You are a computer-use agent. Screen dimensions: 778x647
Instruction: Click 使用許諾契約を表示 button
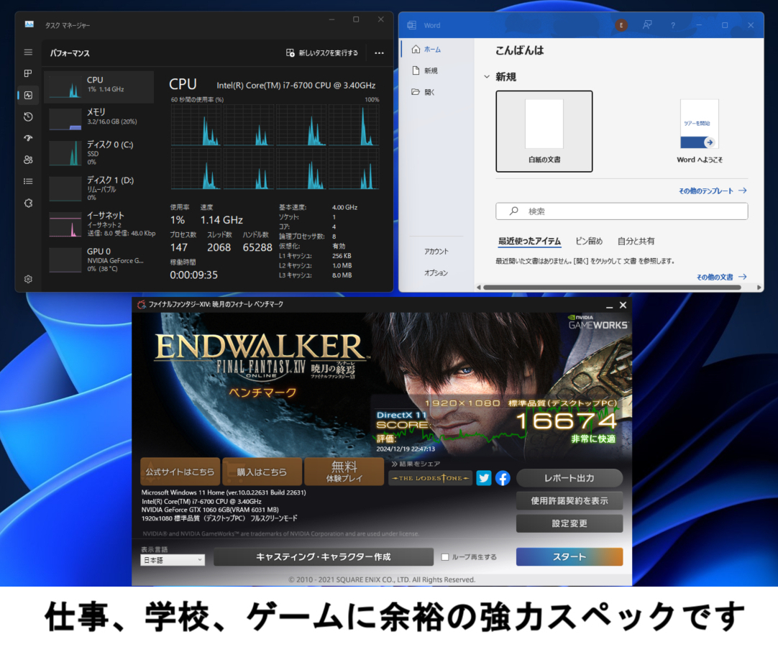pos(569,500)
